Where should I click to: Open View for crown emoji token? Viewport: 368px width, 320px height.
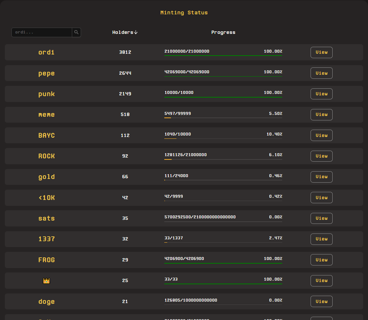322,280
